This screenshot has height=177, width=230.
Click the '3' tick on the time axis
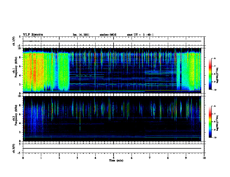pos(77,158)
